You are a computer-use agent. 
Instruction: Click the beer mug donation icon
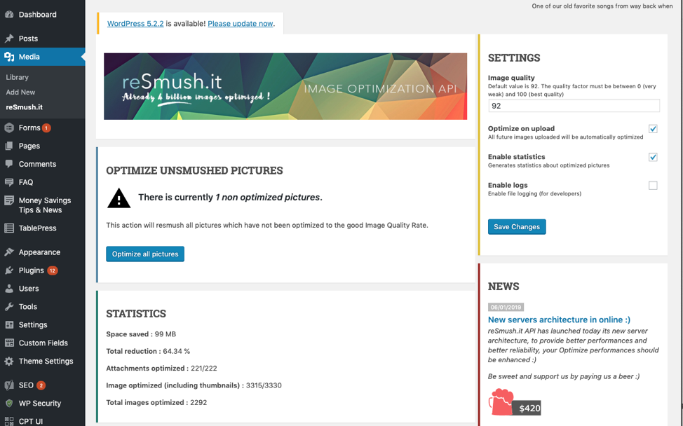501,401
